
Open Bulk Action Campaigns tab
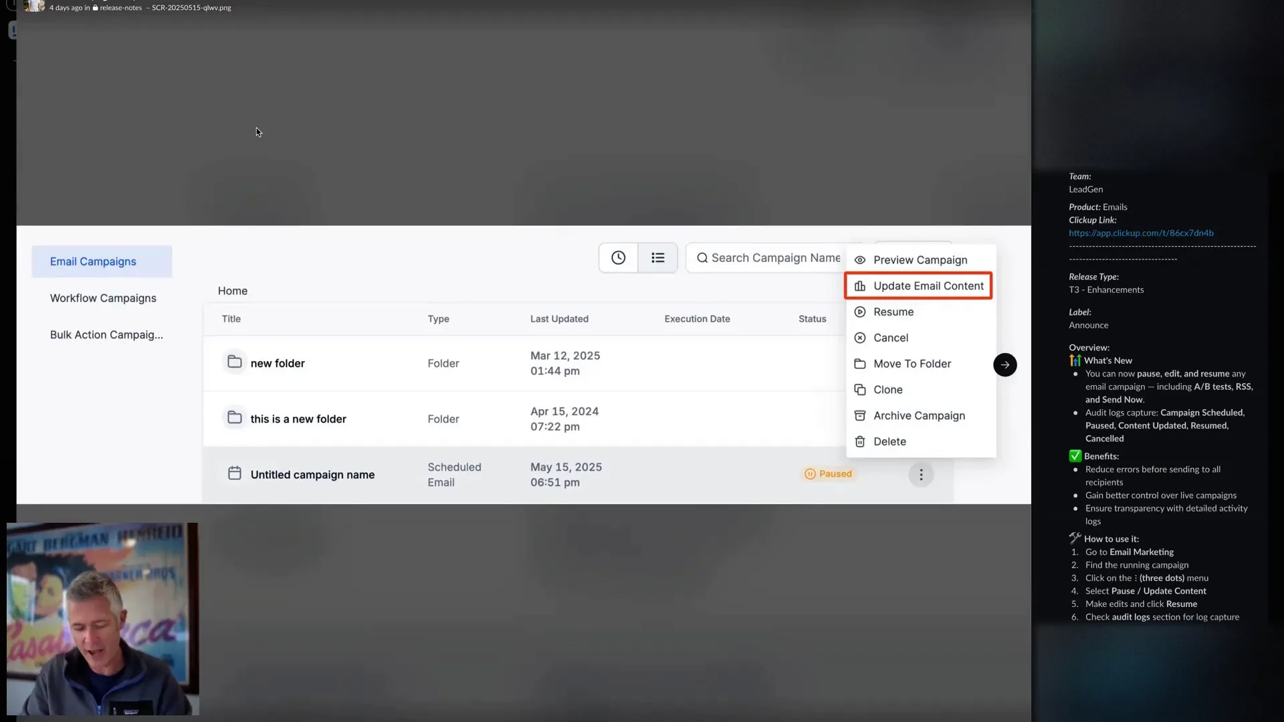point(106,335)
